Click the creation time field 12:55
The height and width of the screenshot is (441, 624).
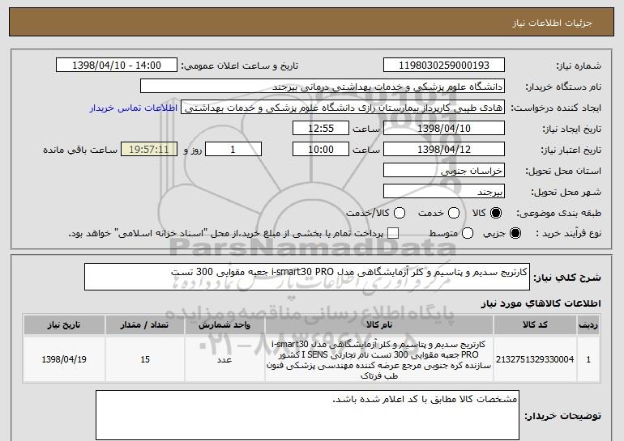point(321,129)
